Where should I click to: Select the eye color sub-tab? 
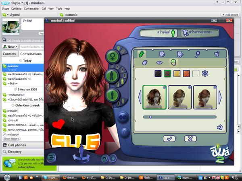tap(159, 63)
